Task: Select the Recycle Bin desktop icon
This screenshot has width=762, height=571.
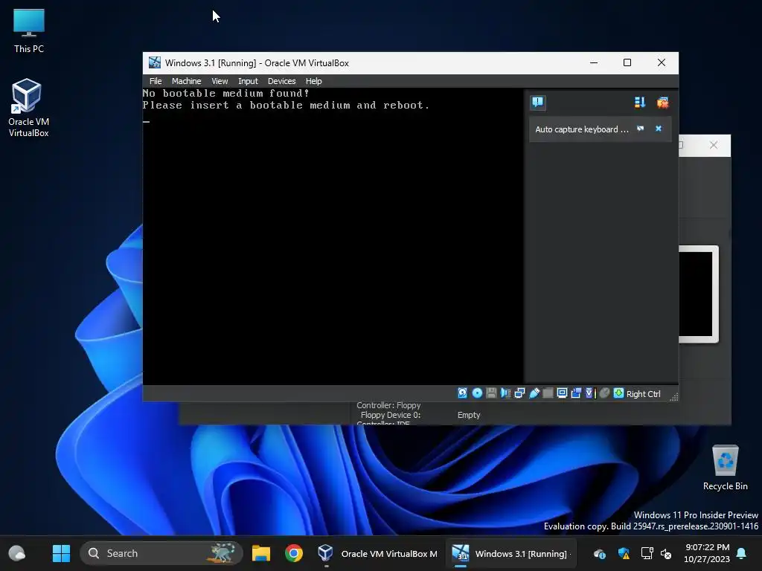Action: pos(725,468)
